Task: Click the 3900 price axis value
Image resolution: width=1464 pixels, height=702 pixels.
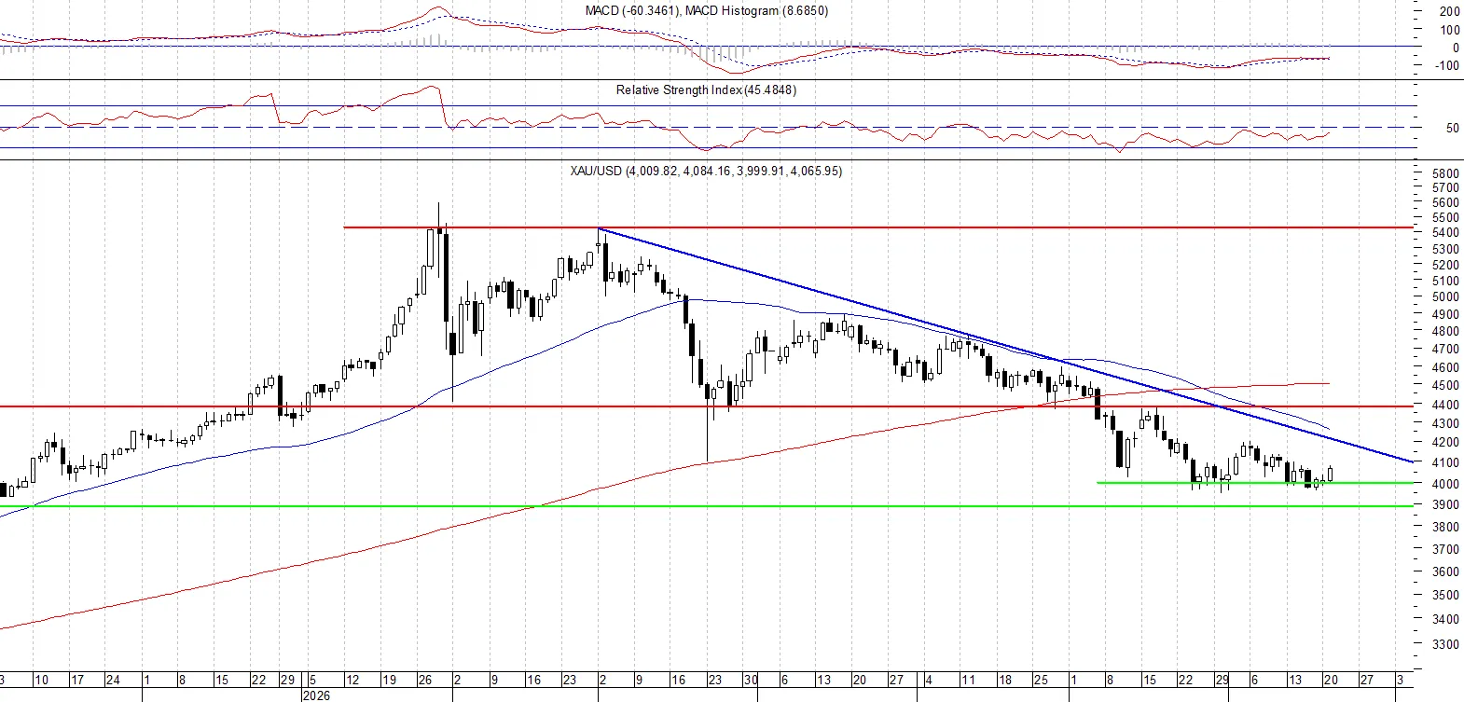Action: coord(1445,505)
